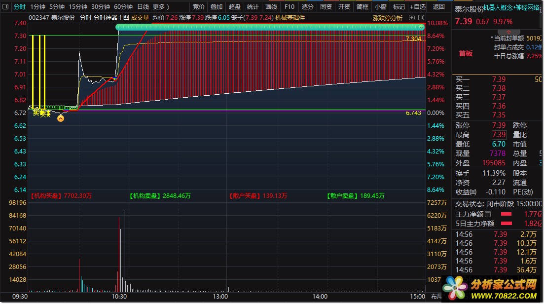This screenshot has width=545, height=304.
Task: Click the 14:00 time axis marker
Action: point(320,297)
